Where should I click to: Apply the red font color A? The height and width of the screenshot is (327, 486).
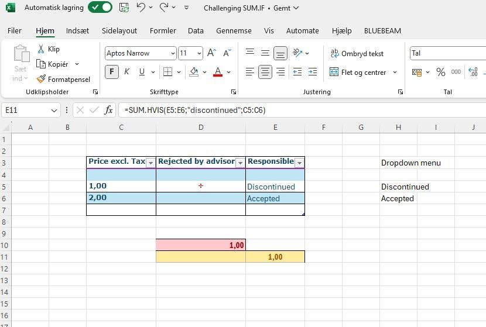pyautogui.click(x=218, y=72)
